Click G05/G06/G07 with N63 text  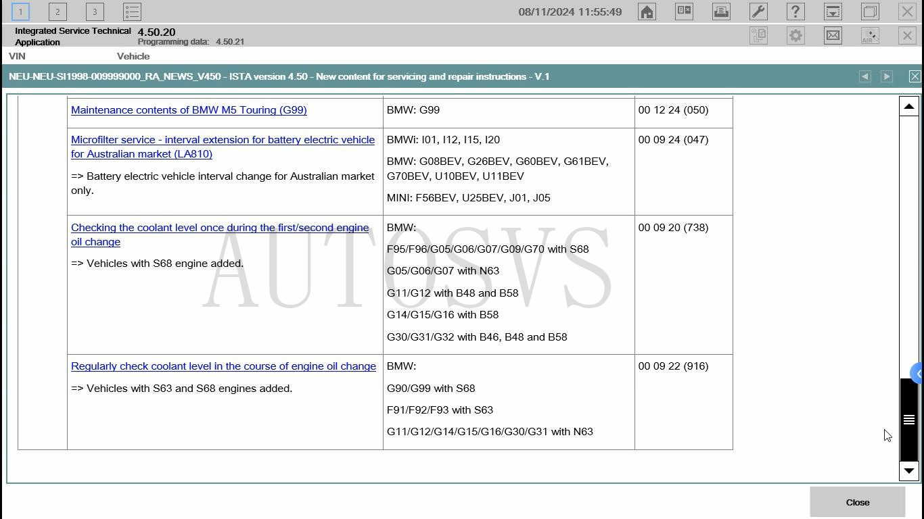point(443,271)
